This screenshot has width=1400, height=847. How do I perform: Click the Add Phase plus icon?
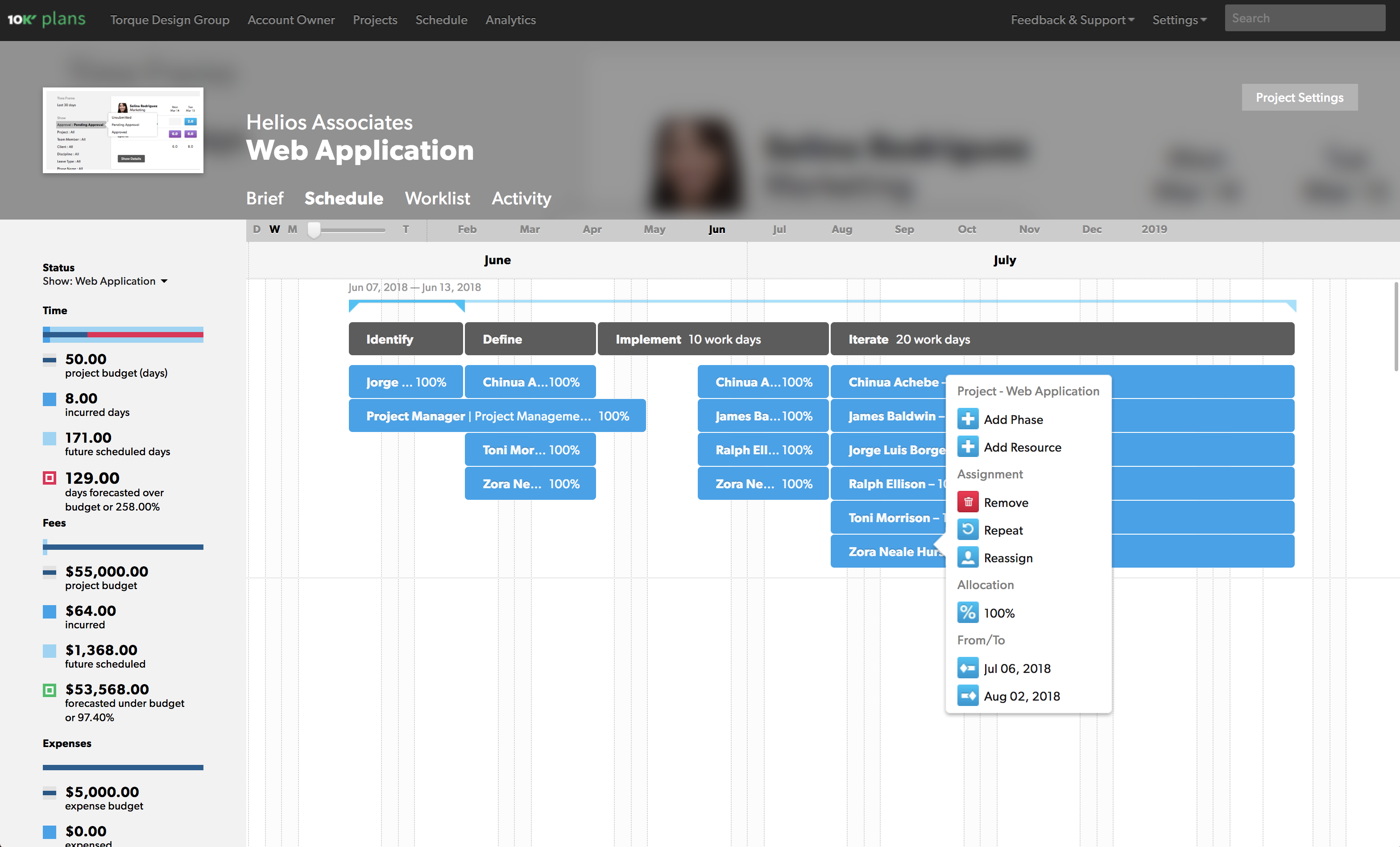(968, 419)
